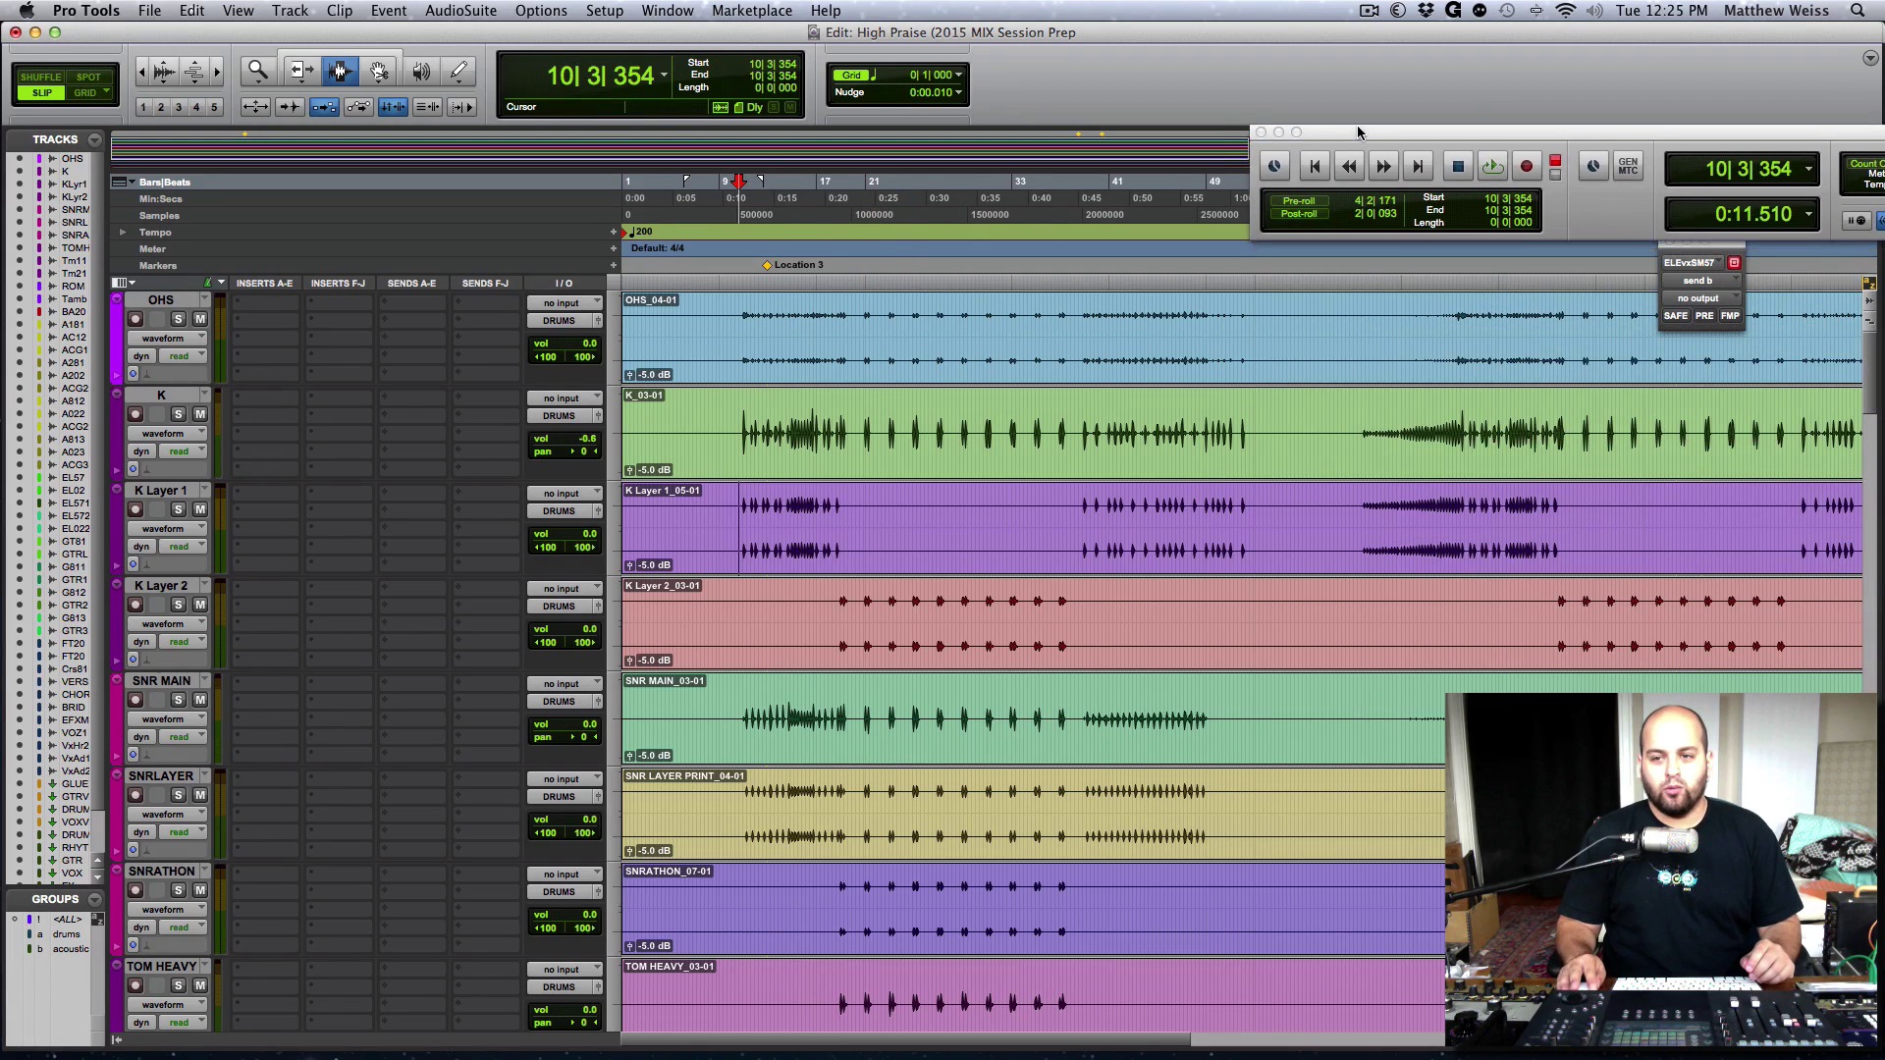Enable SHUFFLE edit mode
1885x1060 pixels.
point(40,77)
